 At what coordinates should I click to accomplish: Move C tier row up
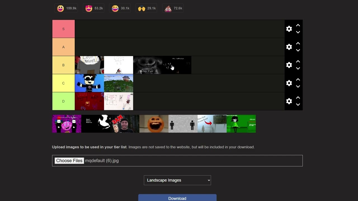(298, 80)
